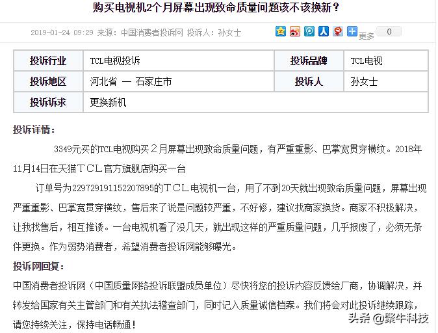Click the TCL电视投诉 table cell
This screenshot has height=333, width=438.
179,60
